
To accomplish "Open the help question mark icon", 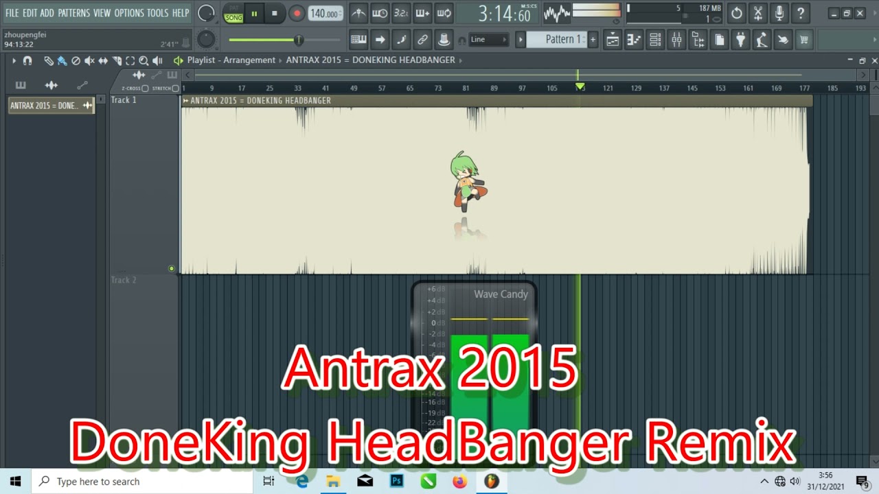I will [800, 13].
